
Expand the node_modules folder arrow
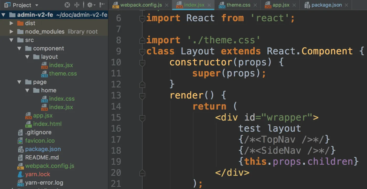pyautogui.click(x=11, y=32)
